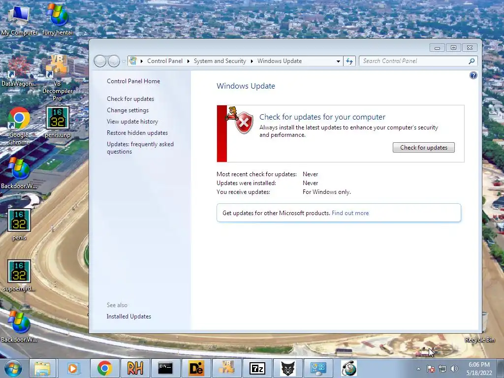Open the network tray icon
The height and width of the screenshot is (378, 504).
[x=442, y=369]
